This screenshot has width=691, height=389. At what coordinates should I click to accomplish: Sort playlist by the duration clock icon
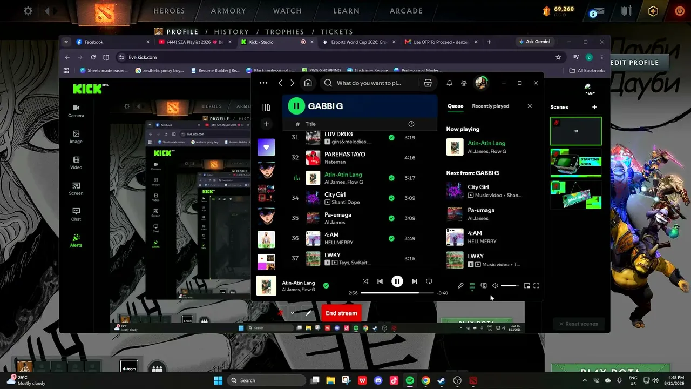tap(411, 124)
